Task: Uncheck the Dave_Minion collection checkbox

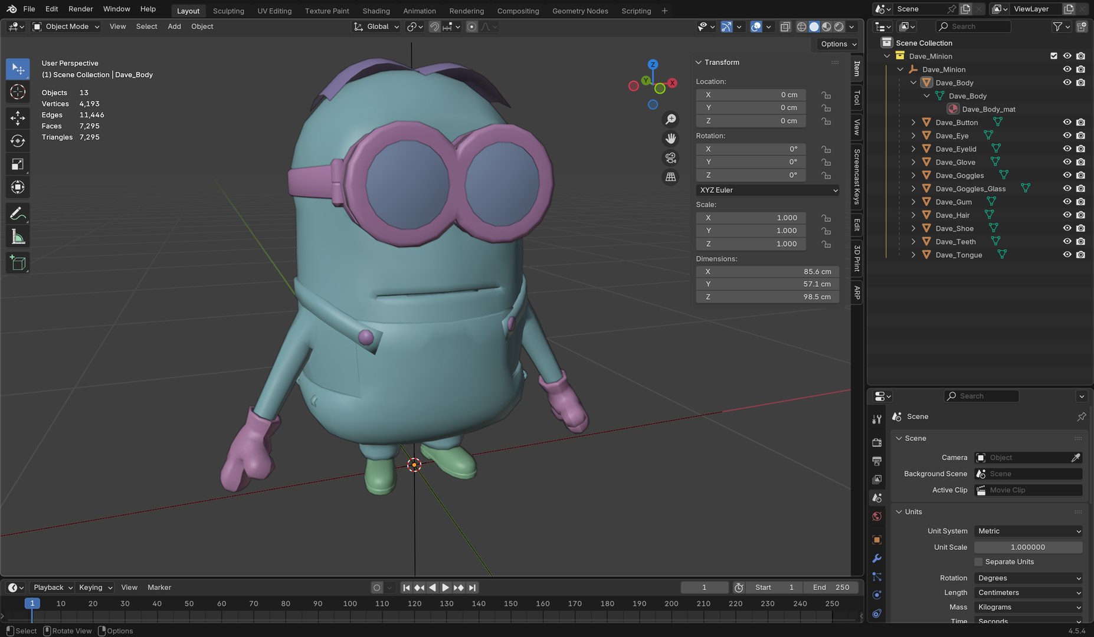Action: 1054,56
